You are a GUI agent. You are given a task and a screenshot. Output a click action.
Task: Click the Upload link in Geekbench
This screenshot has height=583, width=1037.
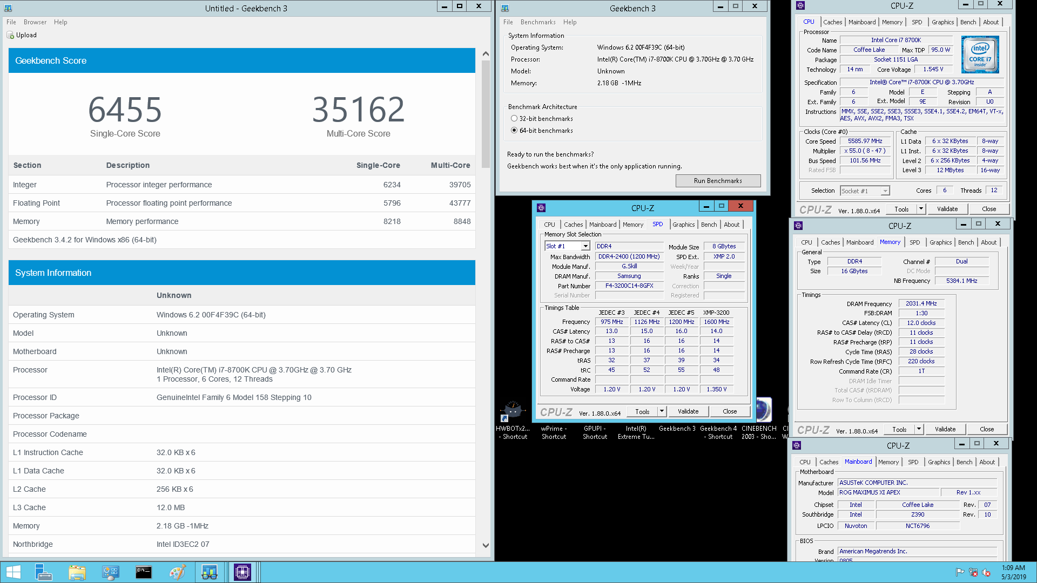coord(26,35)
